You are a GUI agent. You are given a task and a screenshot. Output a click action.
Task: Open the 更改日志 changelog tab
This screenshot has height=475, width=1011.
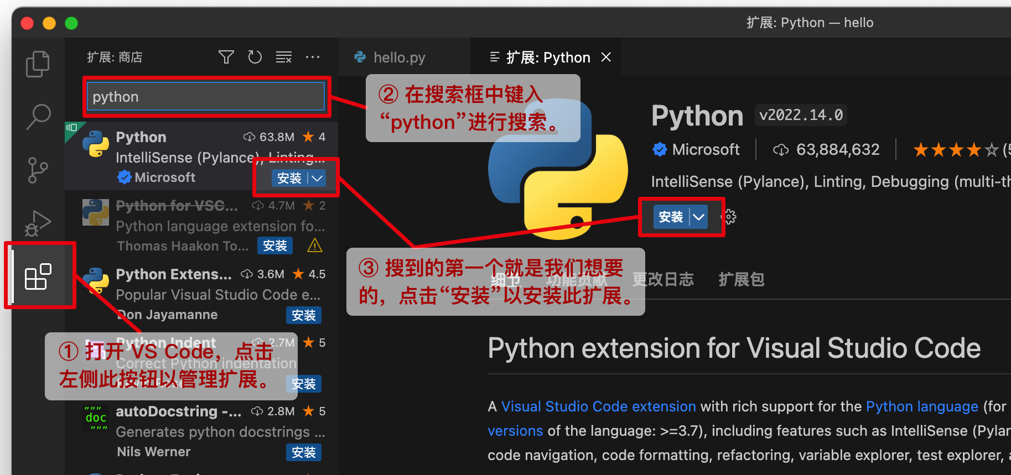pos(663,279)
